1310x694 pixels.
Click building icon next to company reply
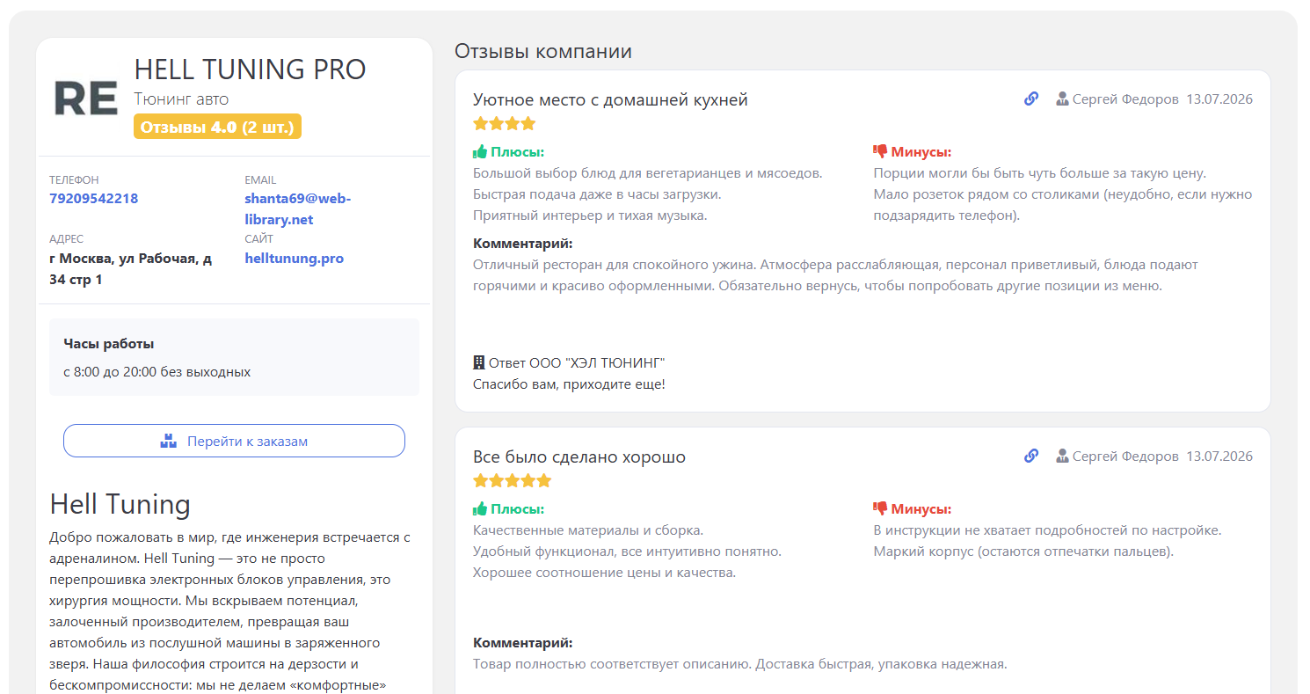click(479, 362)
